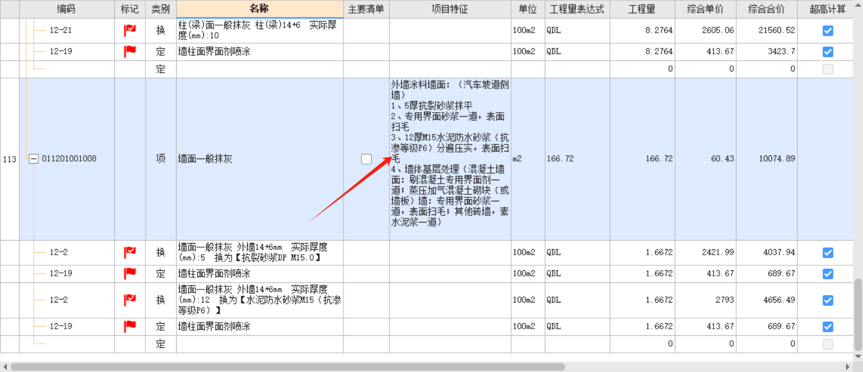Click name cell with 水泥防水砂浆M15
863x372 pixels.
[260, 300]
